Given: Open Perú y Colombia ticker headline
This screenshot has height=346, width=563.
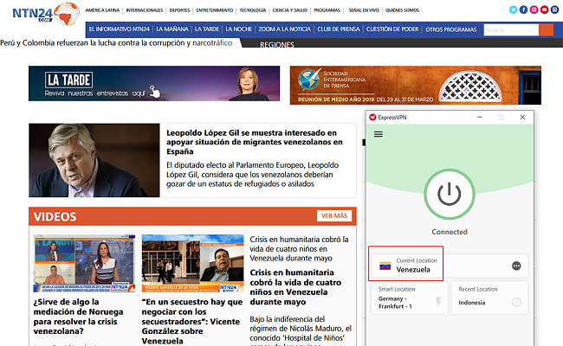Looking at the screenshot, I should click(116, 43).
